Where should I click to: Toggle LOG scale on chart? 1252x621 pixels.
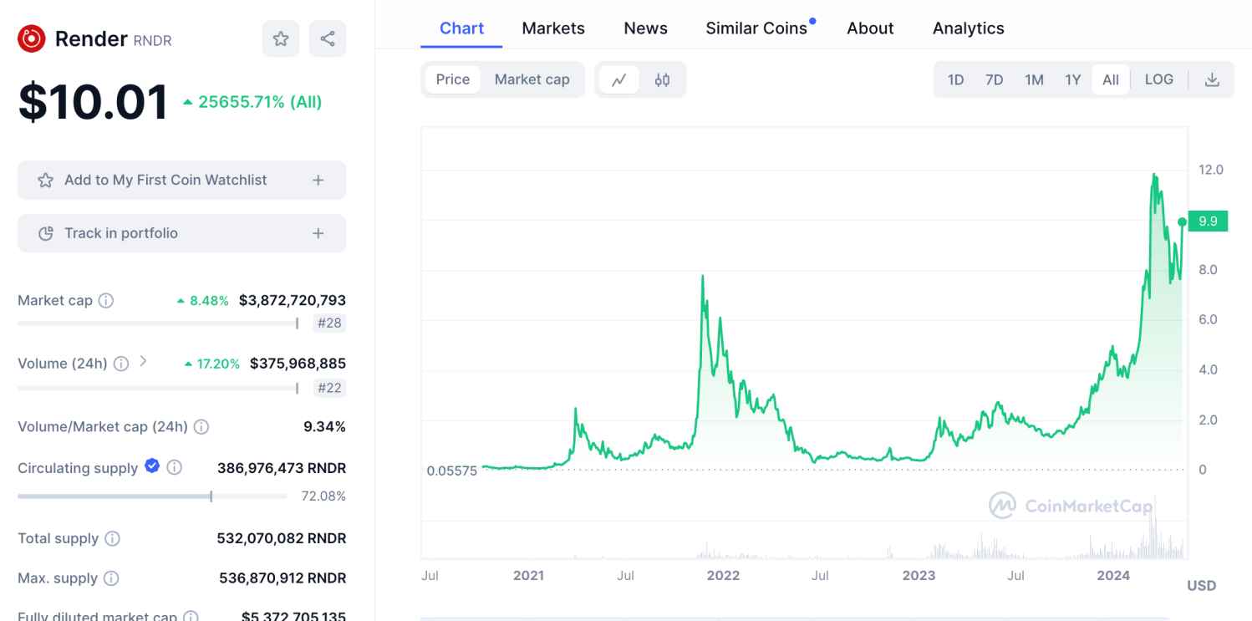tap(1159, 79)
